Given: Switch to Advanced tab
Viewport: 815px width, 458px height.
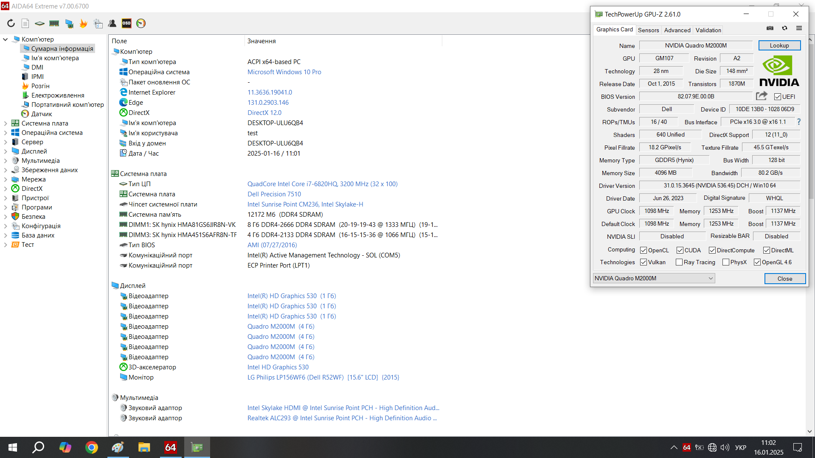Looking at the screenshot, I should pyautogui.click(x=677, y=30).
